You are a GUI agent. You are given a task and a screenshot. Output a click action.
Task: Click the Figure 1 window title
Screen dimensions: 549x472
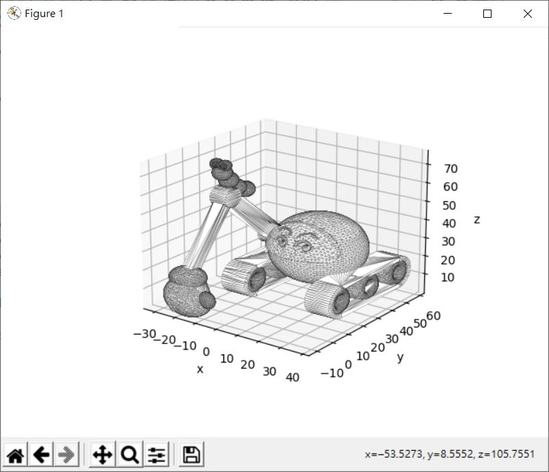coord(44,14)
